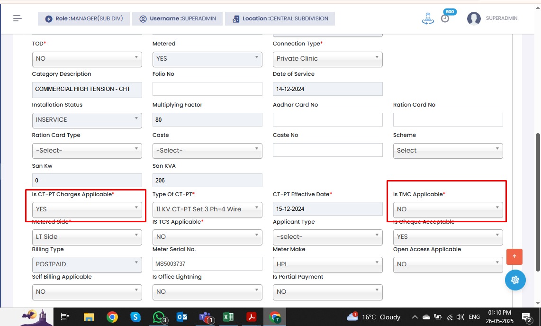Click the Role bolt icon
The height and width of the screenshot is (326, 541).
click(49, 18)
